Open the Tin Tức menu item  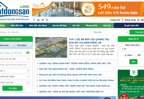(76, 26)
